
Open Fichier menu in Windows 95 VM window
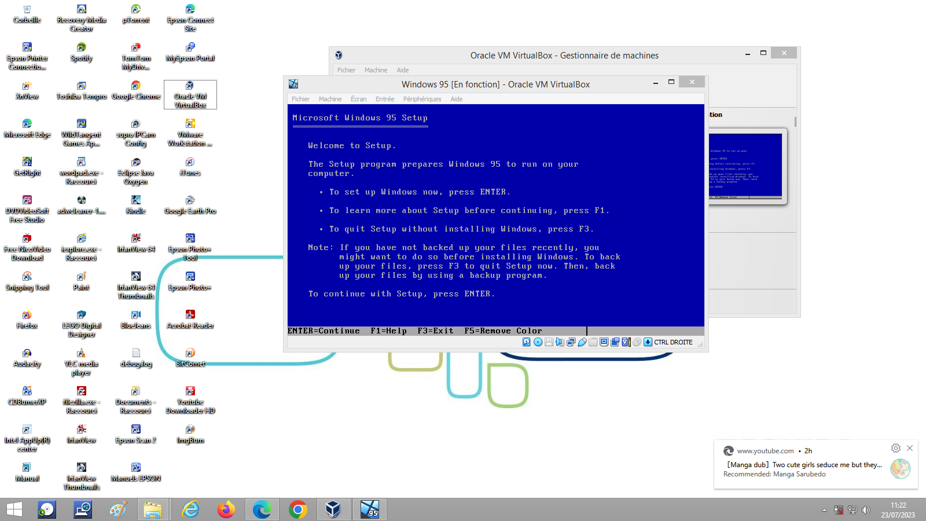[x=300, y=99]
